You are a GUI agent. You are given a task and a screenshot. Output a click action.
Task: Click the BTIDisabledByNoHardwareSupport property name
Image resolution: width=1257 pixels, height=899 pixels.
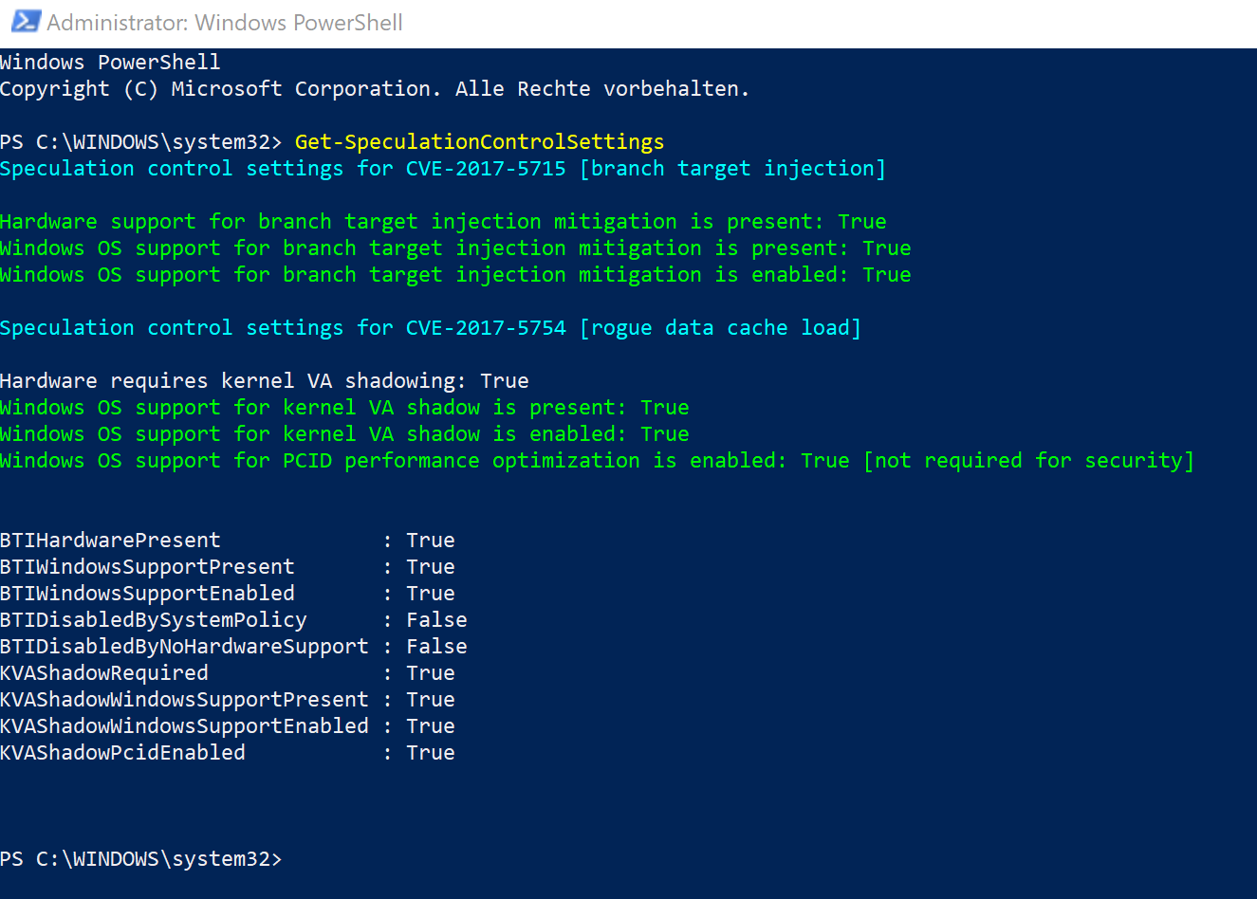tap(184, 647)
